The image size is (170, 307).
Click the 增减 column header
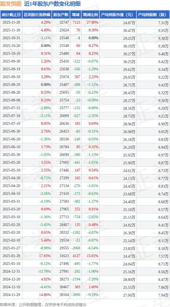75,15
